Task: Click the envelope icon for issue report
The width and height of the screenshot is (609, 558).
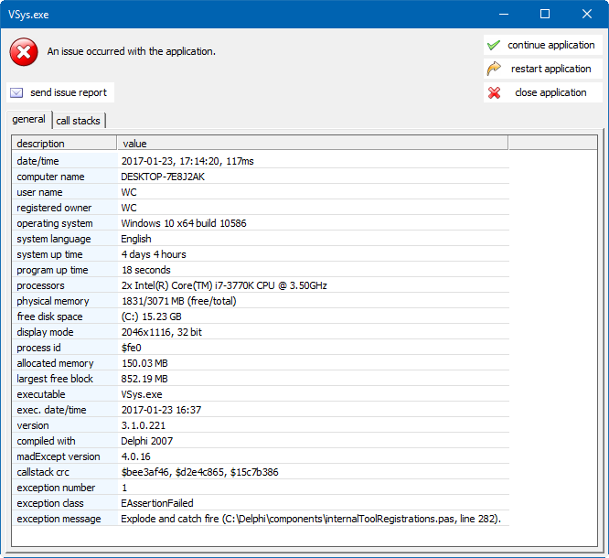Action: (x=16, y=92)
